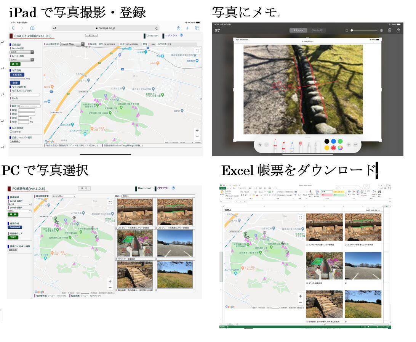Open the Level-0 selection dropdown on iPad screen
Image resolution: width=416 pixels, height=342 pixels.
click(x=22, y=52)
